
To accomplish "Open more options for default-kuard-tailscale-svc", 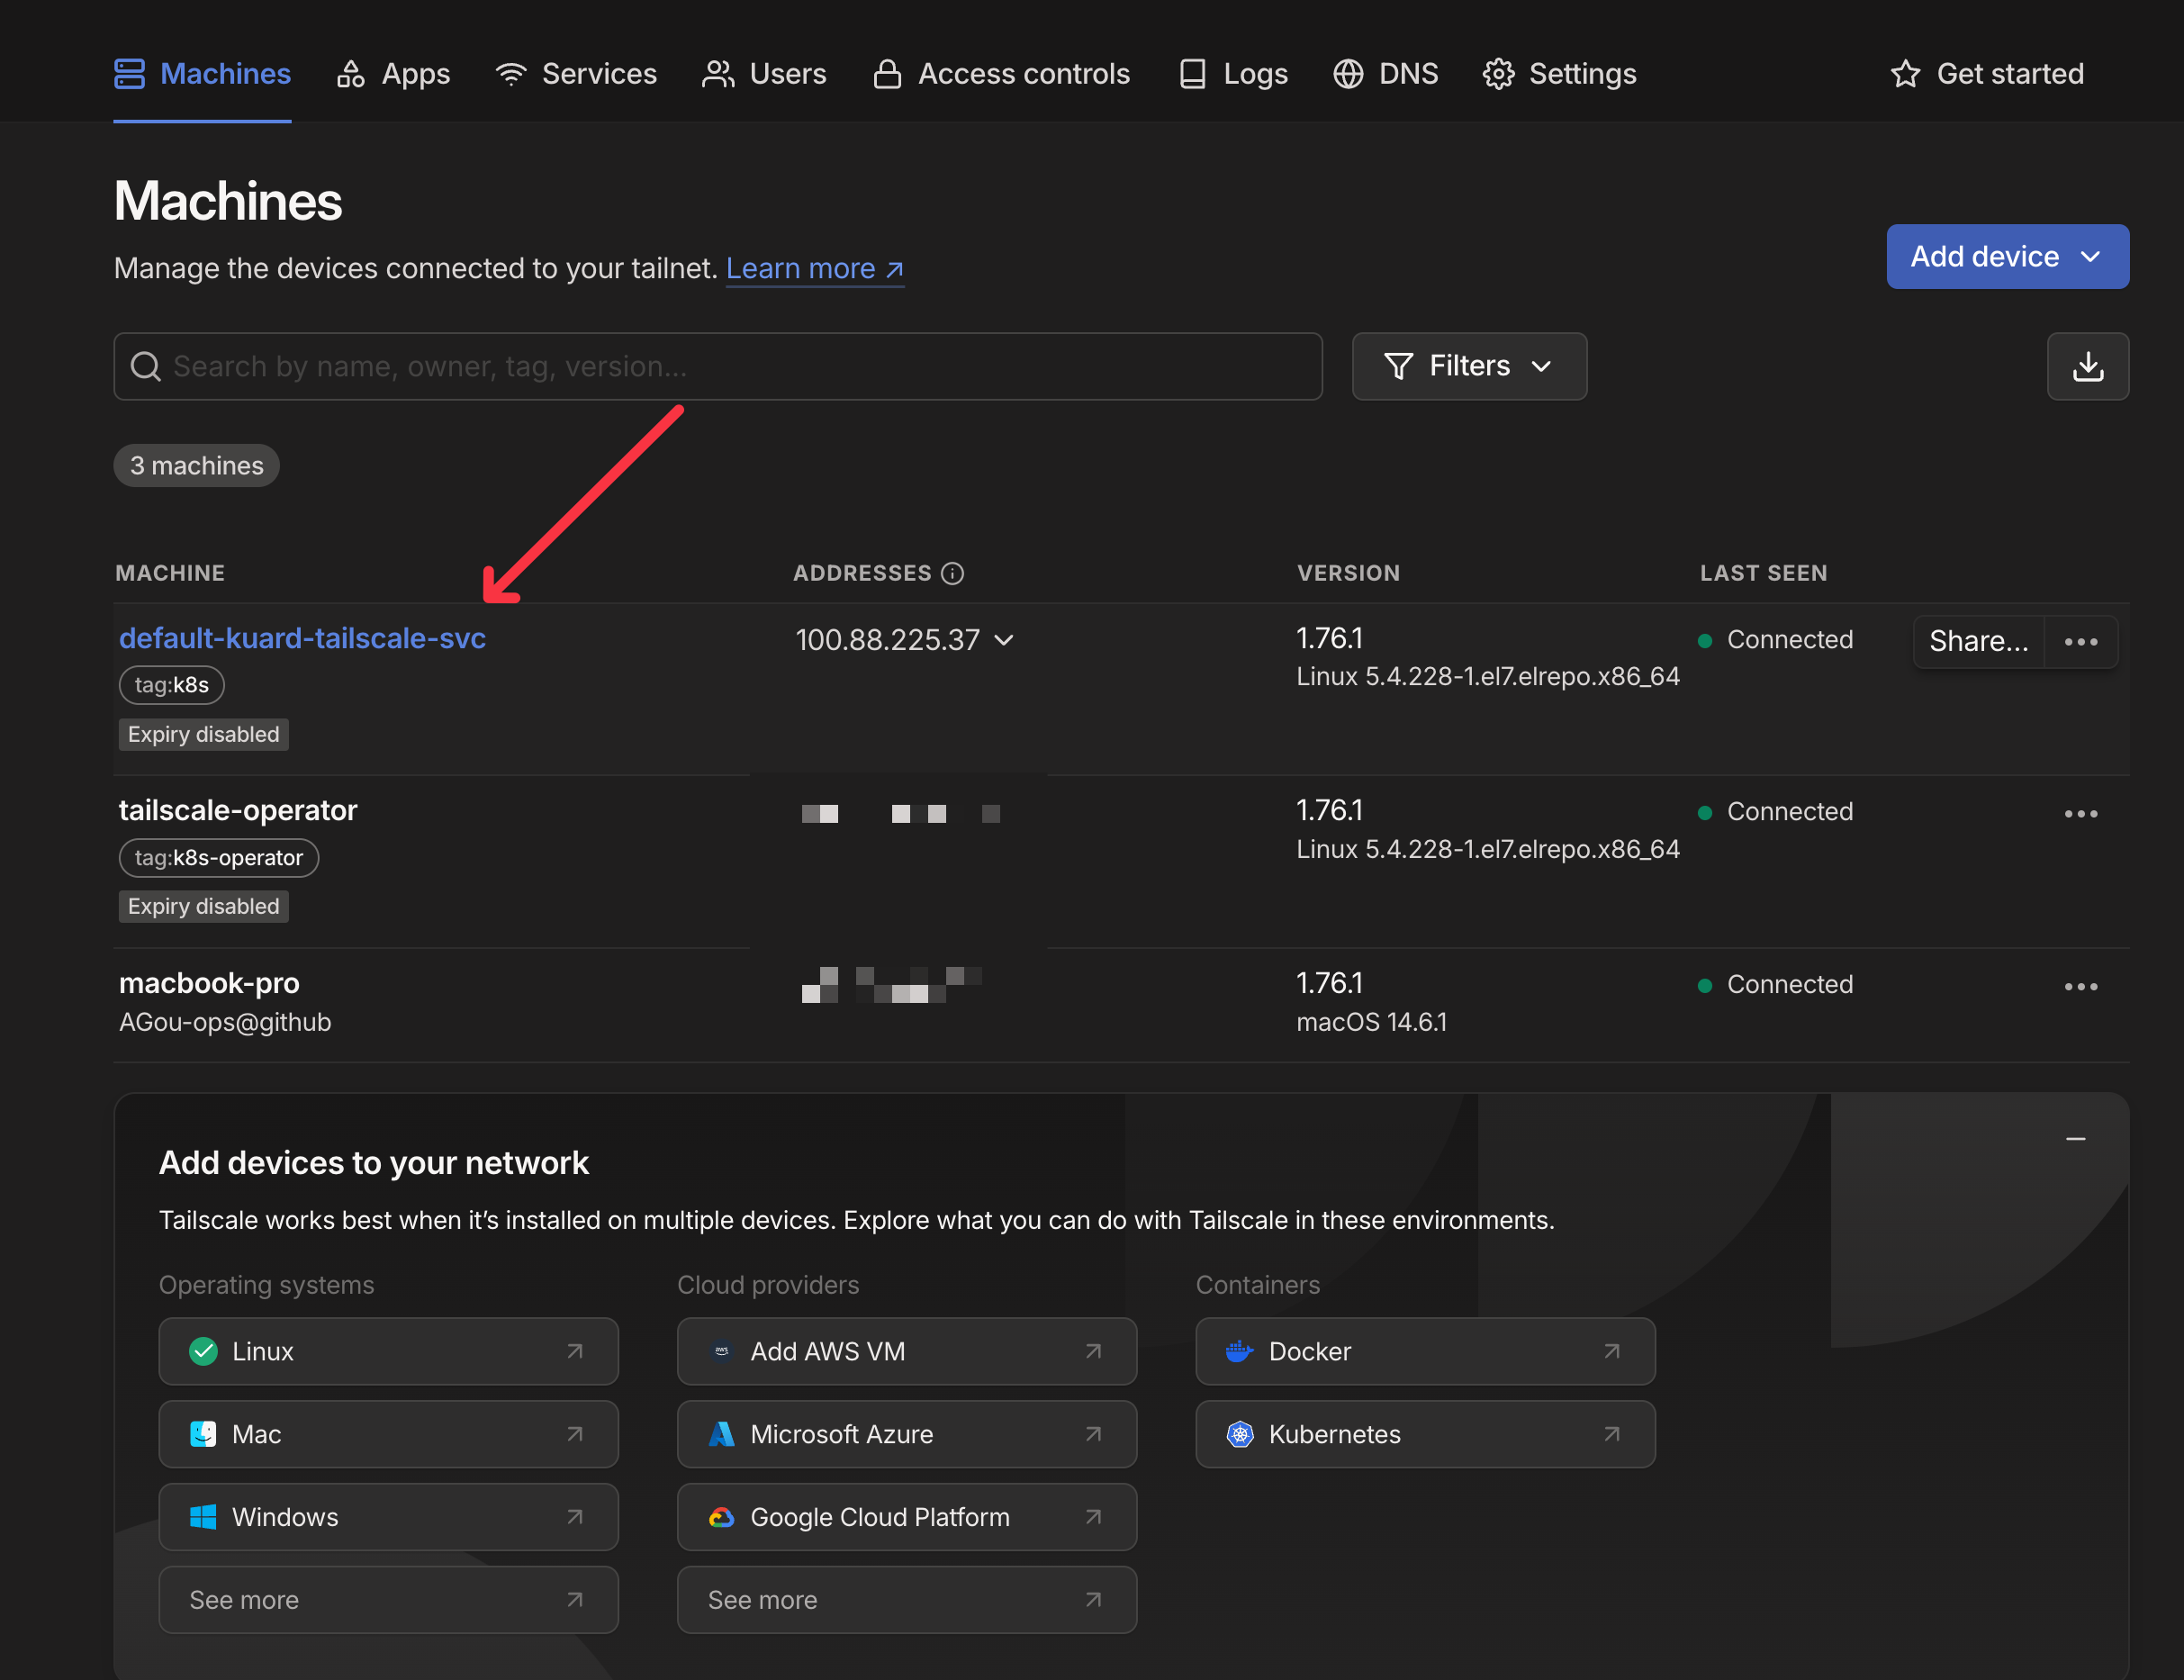I will point(2081,641).
